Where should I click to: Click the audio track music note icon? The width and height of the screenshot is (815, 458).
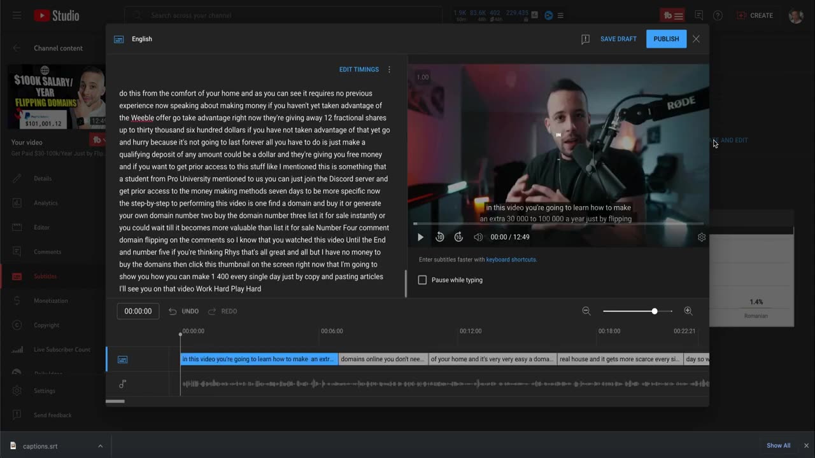pos(123,384)
